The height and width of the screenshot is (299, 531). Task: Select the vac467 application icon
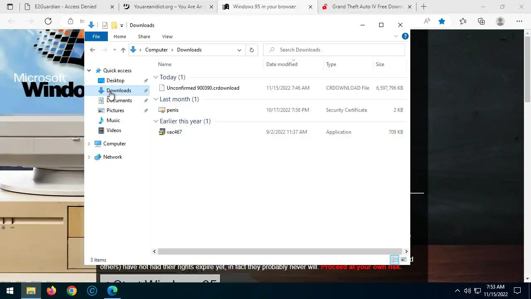tap(162, 132)
